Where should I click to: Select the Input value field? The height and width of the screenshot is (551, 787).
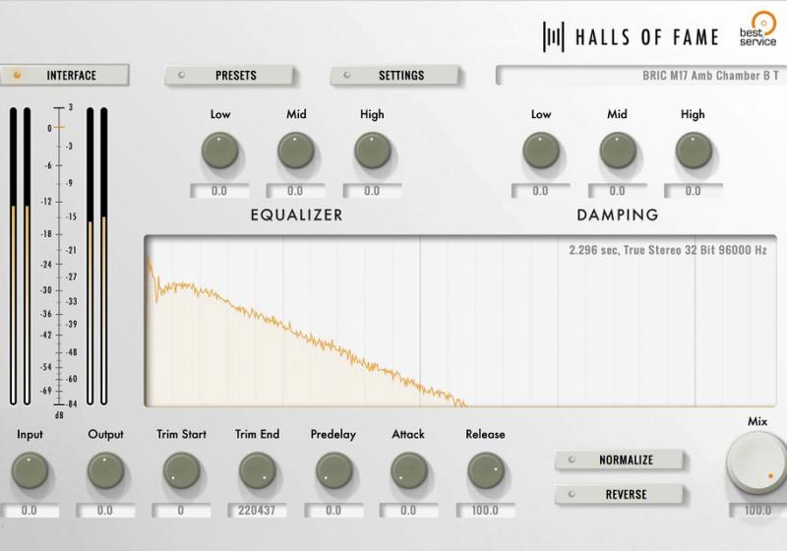[30, 511]
